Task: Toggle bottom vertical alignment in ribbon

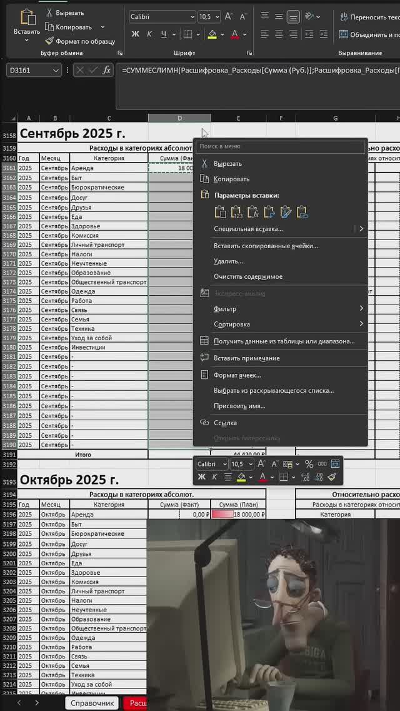Action: tap(293, 17)
